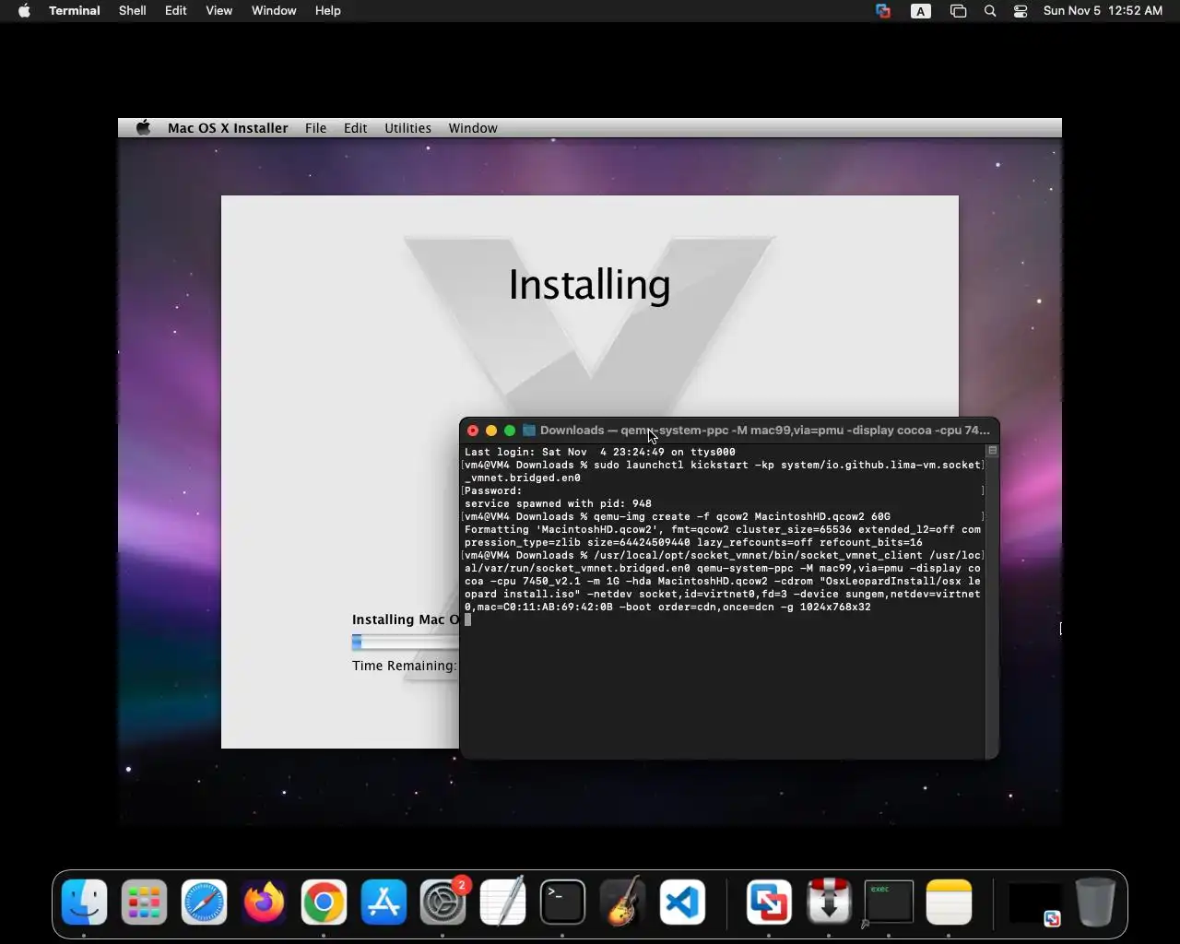Open Launchpad in the Dock
This screenshot has width=1180, height=944.
pos(144,902)
